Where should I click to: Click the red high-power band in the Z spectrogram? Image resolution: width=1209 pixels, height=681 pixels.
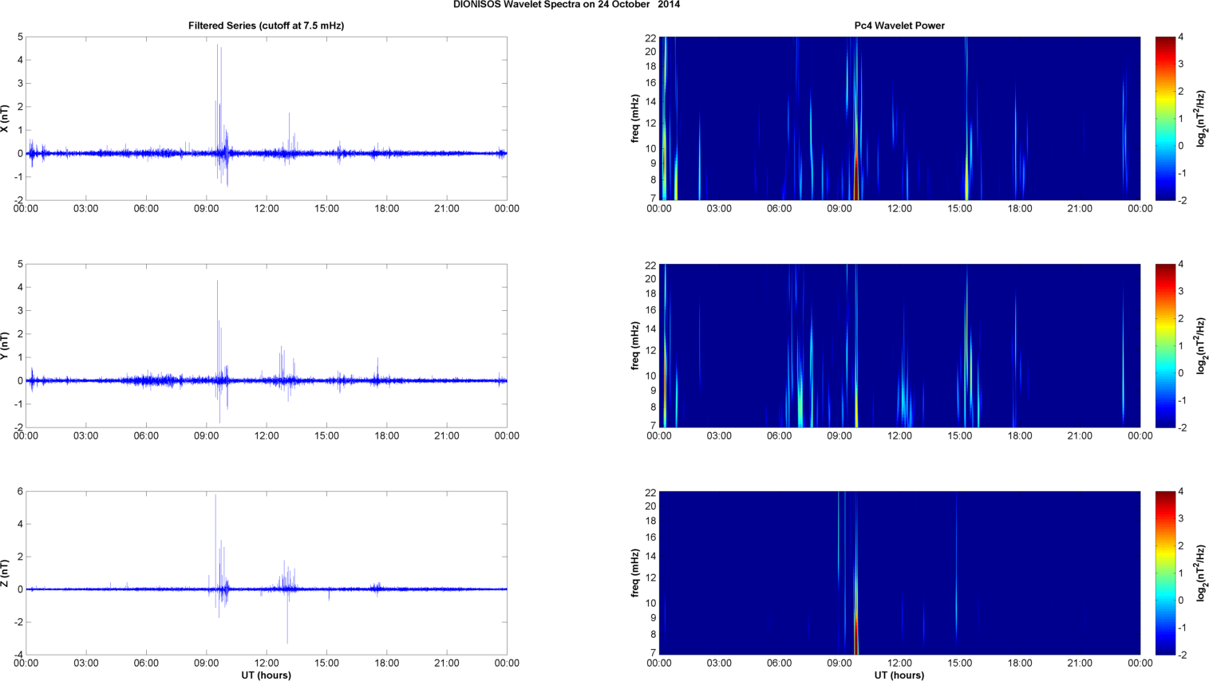pyautogui.click(x=855, y=634)
